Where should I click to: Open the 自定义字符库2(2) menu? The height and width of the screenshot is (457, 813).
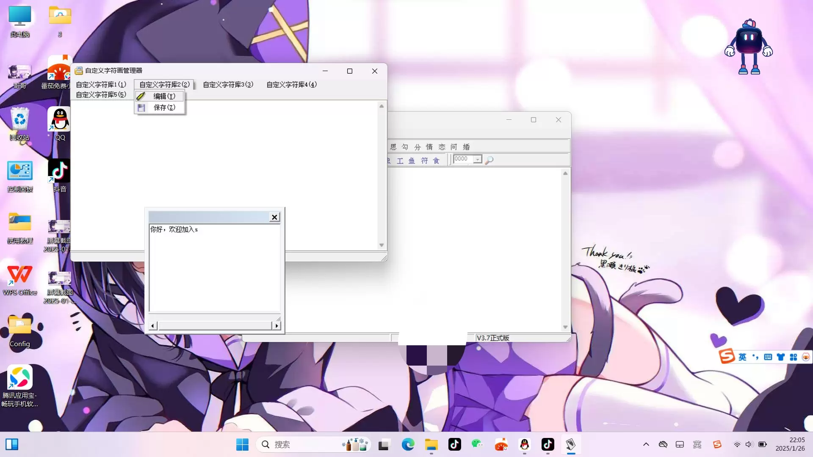[164, 84]
